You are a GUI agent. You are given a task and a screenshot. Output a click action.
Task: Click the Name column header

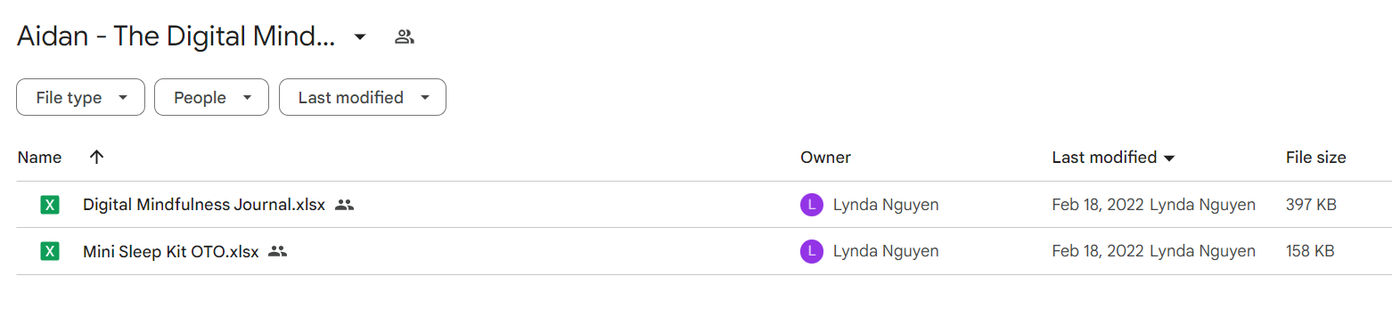(39, 158)
